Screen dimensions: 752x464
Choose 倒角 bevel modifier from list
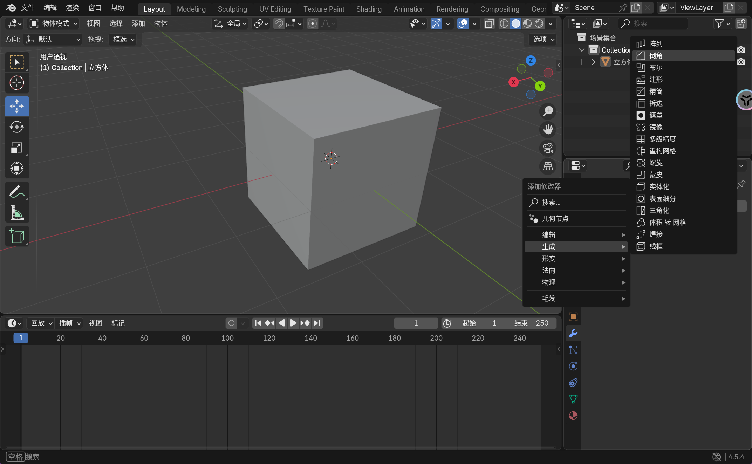coord(655,56)
